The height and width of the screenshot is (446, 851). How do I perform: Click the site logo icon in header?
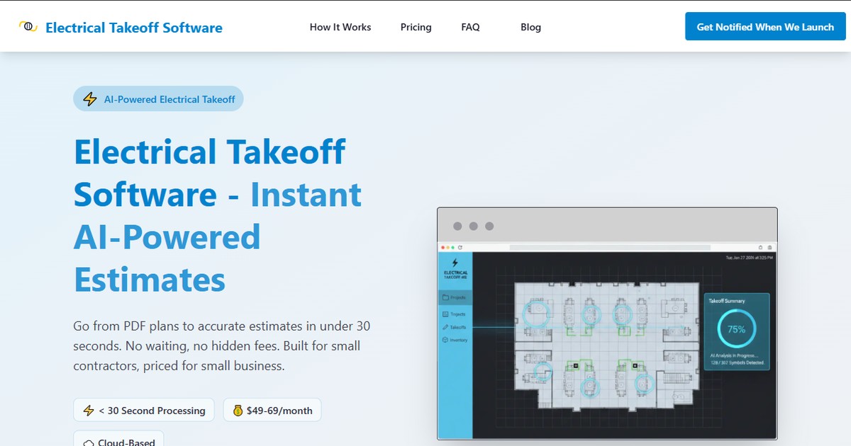click(28, 27)
